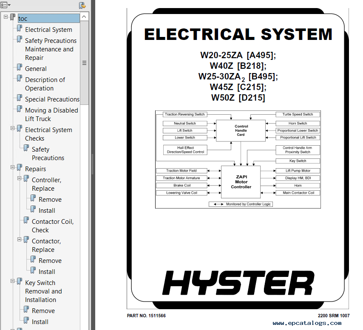Click the bookmark icon beside toc
Screen dimensions: 363x330
[13, 17]
